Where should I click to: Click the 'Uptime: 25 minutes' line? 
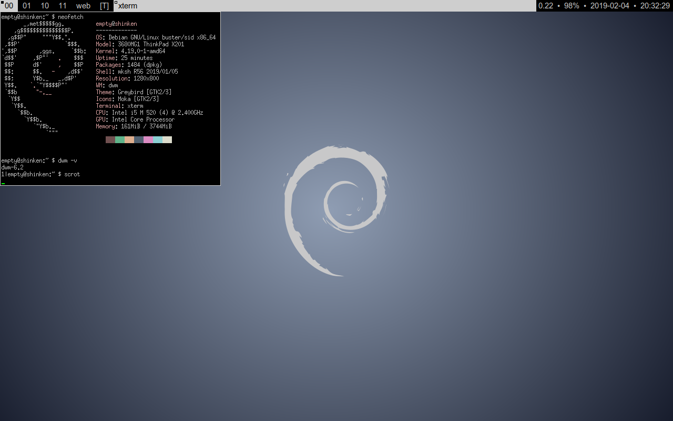click(x=124, y=58)
